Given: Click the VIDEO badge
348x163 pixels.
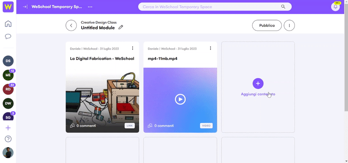Looking at the screenshot, I should 206,126.
